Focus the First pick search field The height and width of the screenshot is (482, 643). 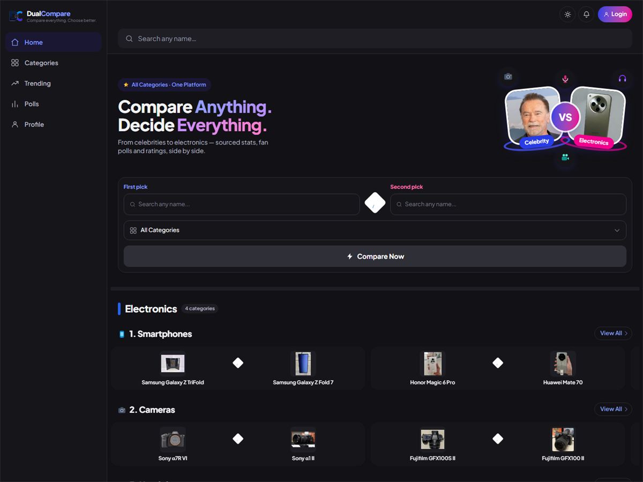point(242,204)
